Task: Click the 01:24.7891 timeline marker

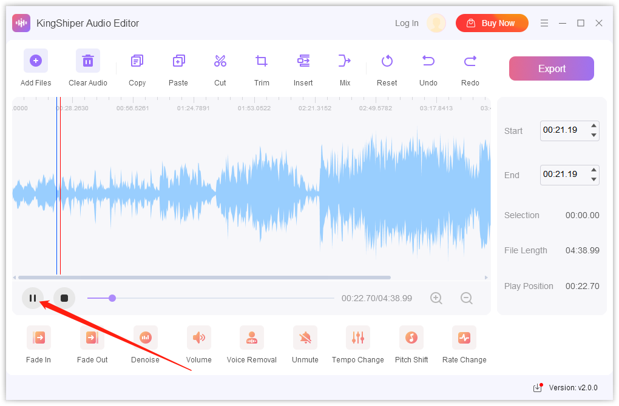Action: [194, 108]
